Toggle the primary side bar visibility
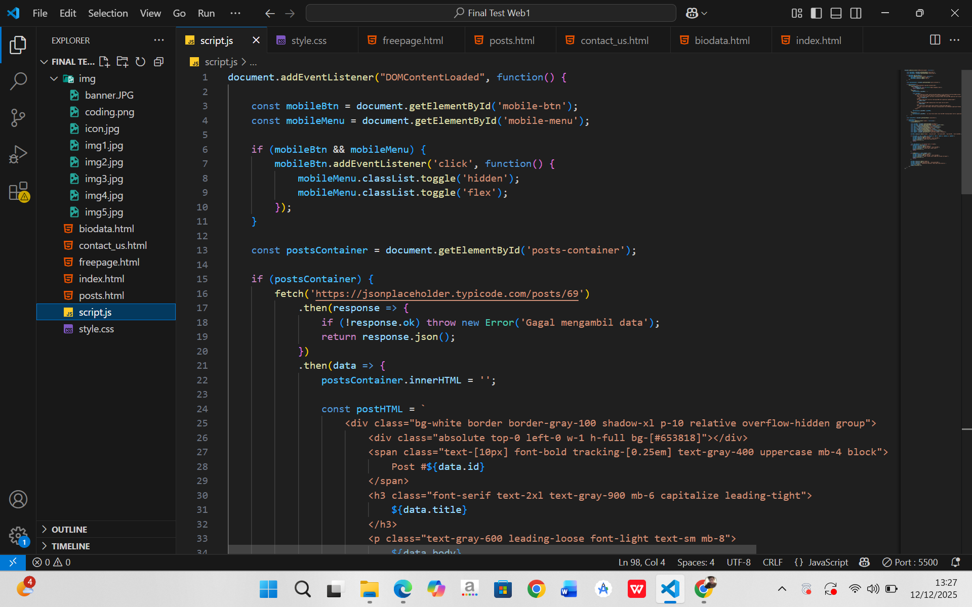Screen dimensions: 972x607 click(x=816, y=13)
